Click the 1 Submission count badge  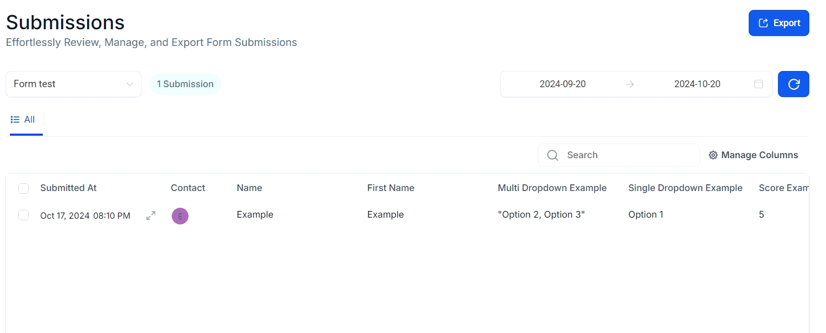(x=185, y=84)
